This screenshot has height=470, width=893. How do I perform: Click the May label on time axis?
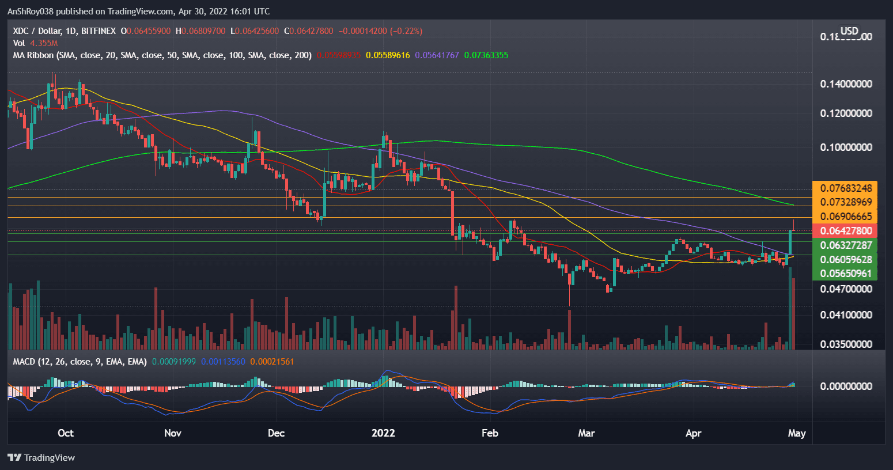click(x=796, y=433)
